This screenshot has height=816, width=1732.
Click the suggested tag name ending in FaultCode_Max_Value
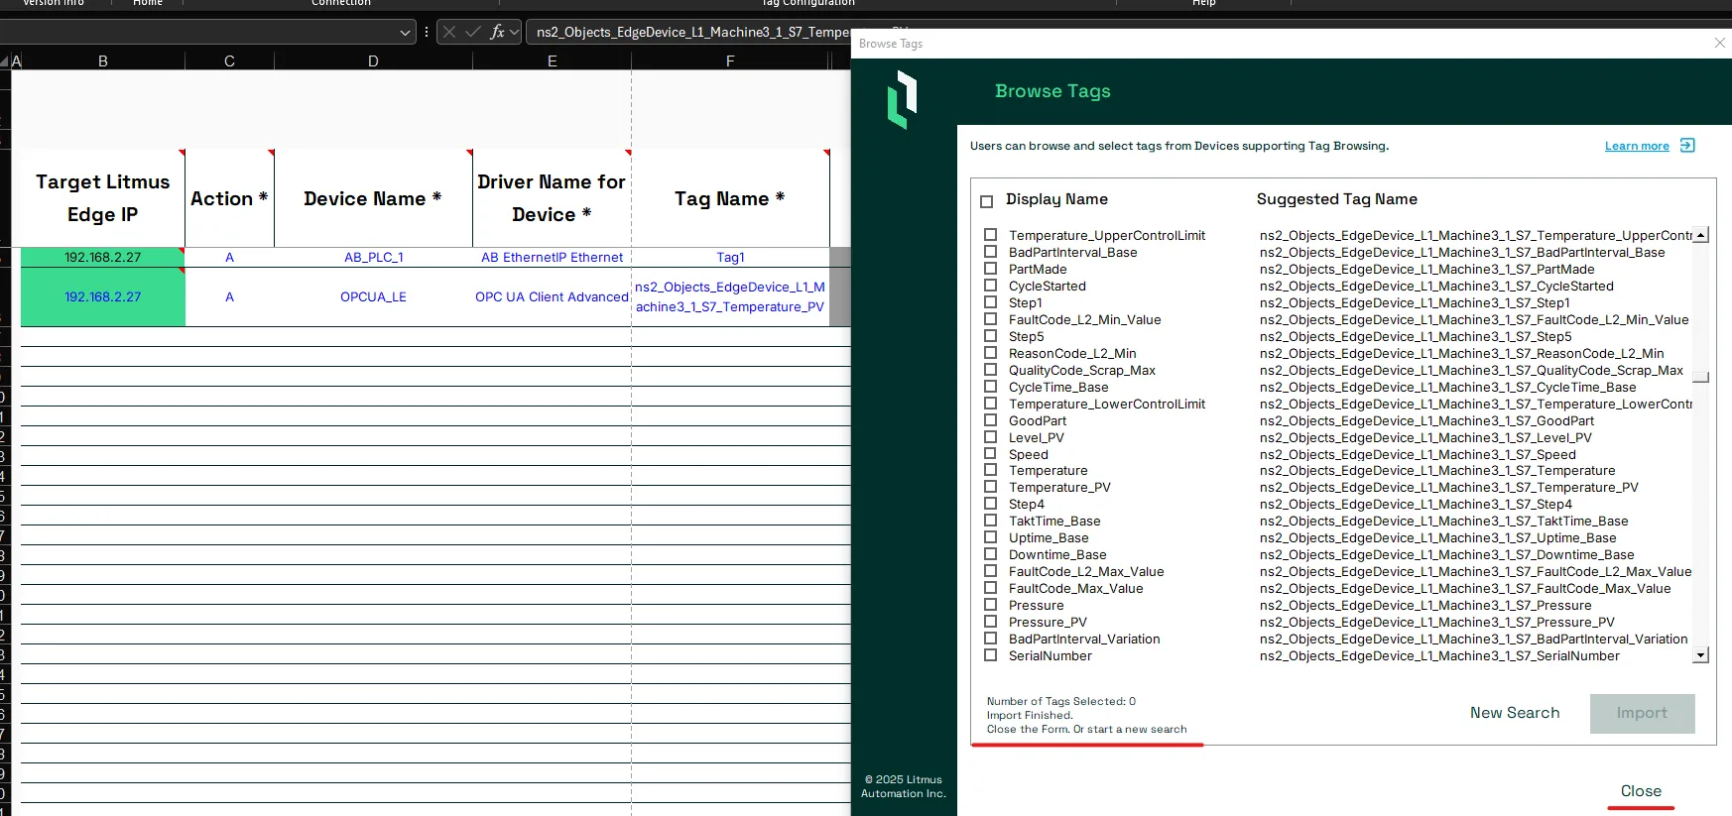coord(1465,588)
